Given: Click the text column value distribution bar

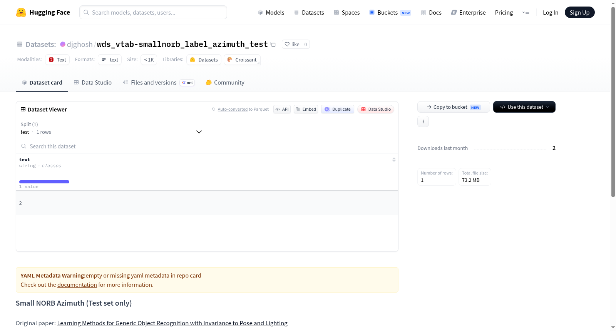Looking at the screenshot, I should (44, 182).
